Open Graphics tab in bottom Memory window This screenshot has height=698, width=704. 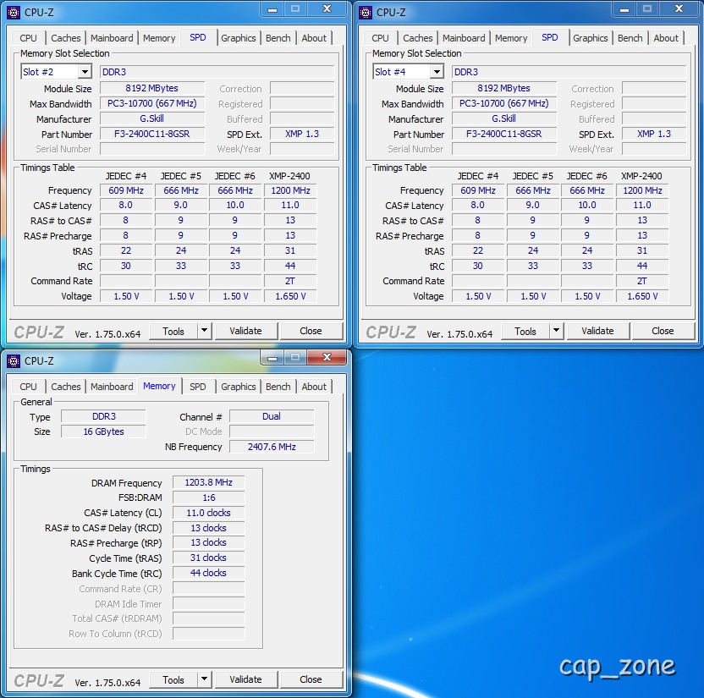point(239,387)
